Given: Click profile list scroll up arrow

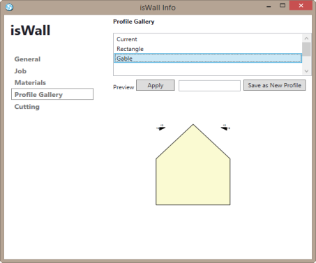Looking at the screenshot, I should (x=306, y=38).
